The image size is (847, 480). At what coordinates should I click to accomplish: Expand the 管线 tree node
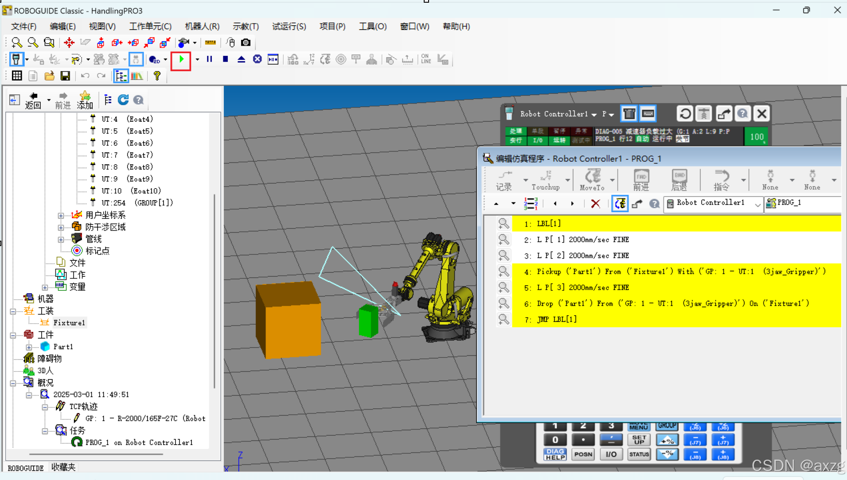tap(61, 240)
